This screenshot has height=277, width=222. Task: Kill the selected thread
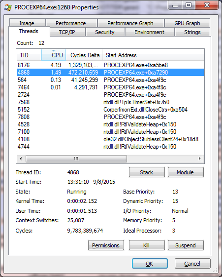[x=147, y=245]
